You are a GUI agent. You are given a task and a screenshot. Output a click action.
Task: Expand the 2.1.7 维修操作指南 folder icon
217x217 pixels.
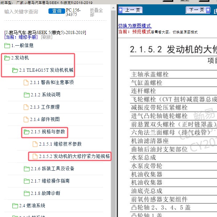[x=26, y=181]
